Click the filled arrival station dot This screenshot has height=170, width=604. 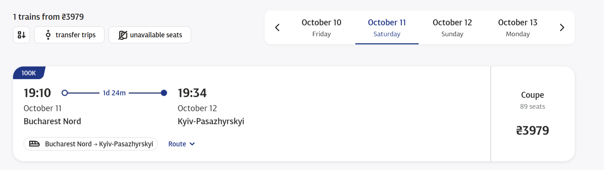point(164,93)
